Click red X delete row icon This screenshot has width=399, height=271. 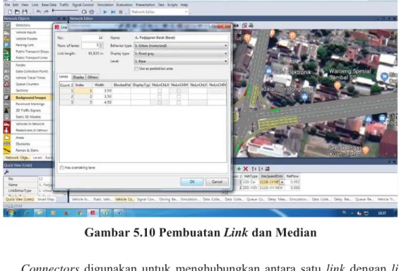pyautogui.click(x=246, y=169)
